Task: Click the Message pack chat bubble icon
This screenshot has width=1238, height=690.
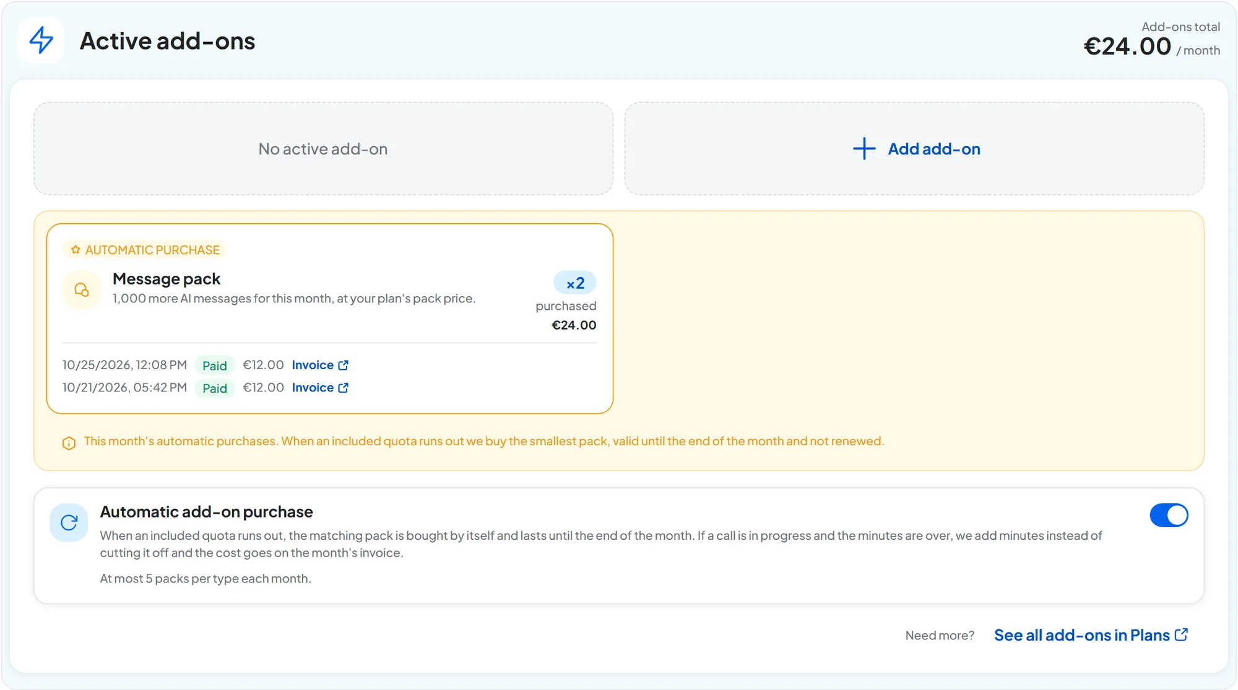Action: pyautogui.click(x=81, y=289)
